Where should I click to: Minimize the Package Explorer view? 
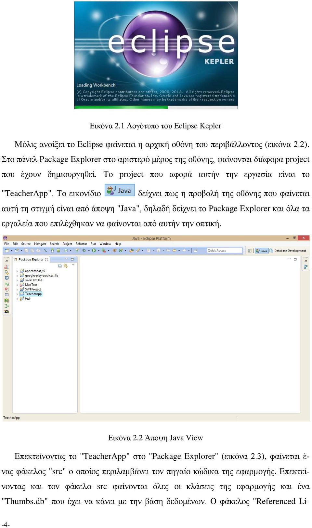click(66, 259)
